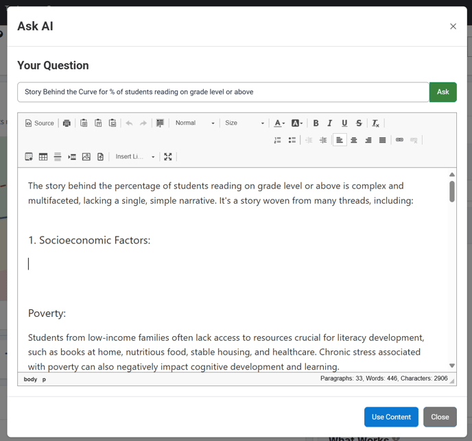Click the indent block icon next to horizontal line
Image resolution: width=472 pixels, height=441 pixels.
pos(72,157)
